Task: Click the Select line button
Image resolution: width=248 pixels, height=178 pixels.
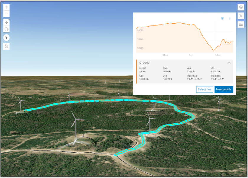Action: point(205,89)
